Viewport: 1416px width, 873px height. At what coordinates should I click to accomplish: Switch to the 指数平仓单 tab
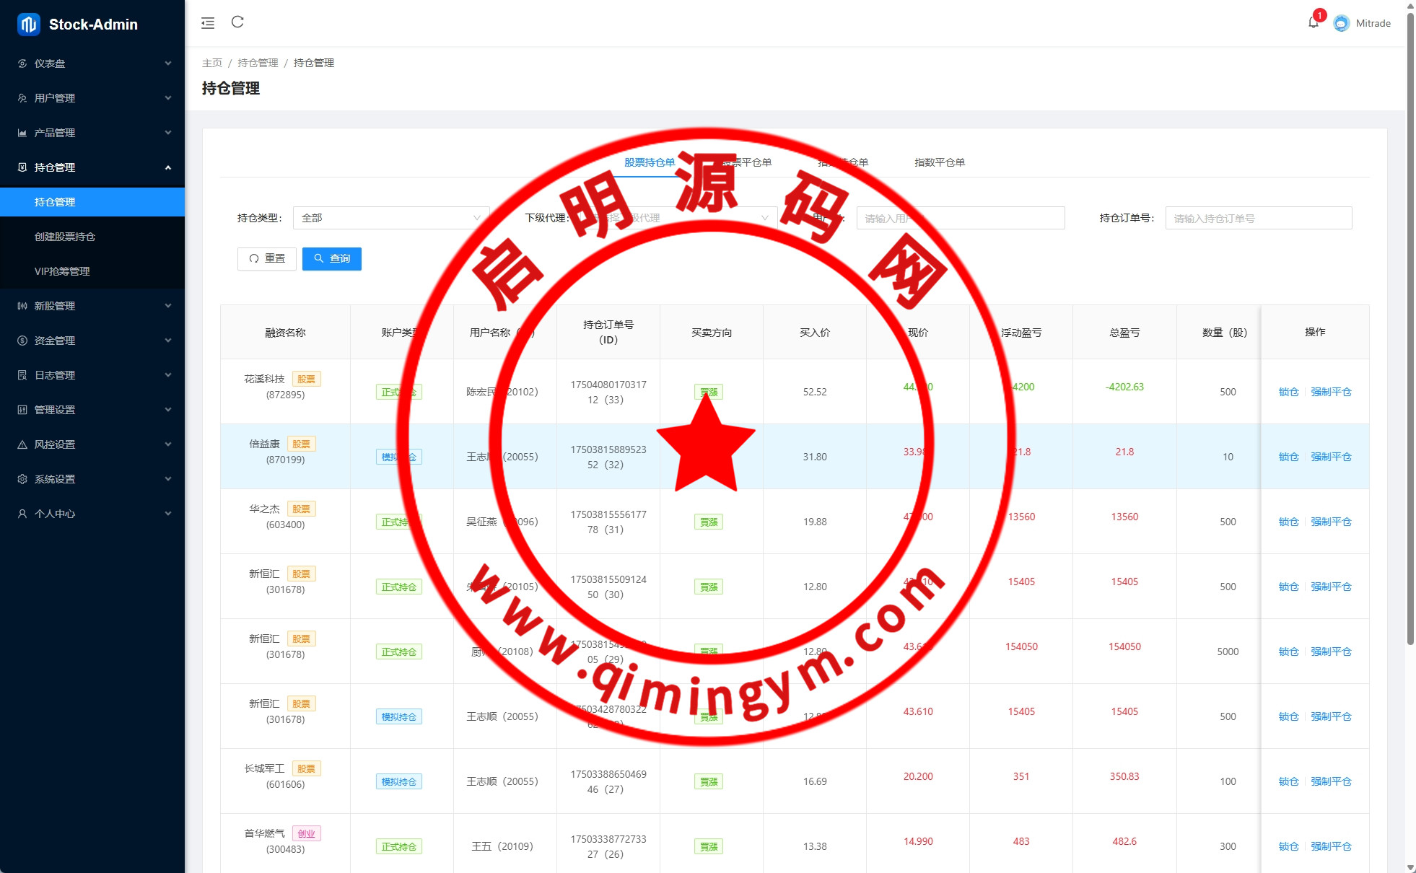(x=939, y=162)
